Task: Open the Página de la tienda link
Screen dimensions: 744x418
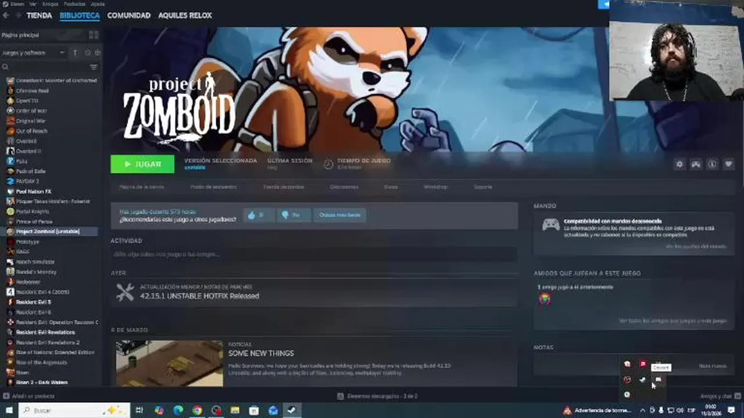Action: tap(141, 187)
